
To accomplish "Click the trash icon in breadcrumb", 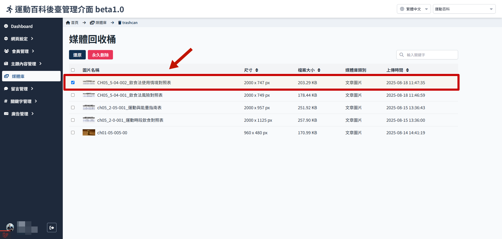I will pos(120,23).
